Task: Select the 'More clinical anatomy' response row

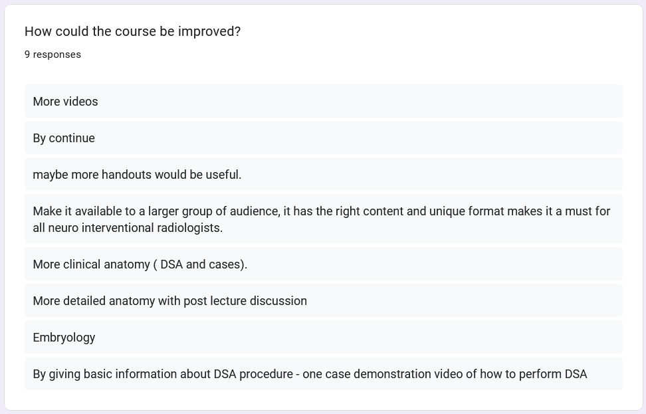Action: click(x=140, y=264)
